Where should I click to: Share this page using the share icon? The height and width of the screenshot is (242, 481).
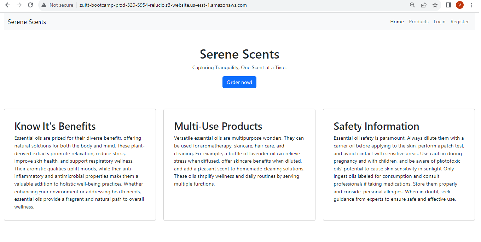coord(423,5)
